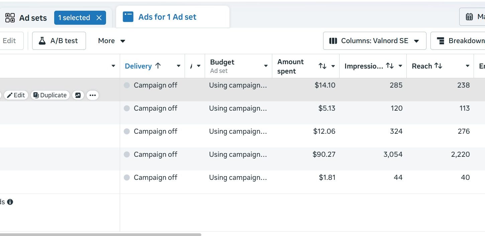Click the Columns icon
The width and height of the screenshot is (485, 236).
[333, 41]
